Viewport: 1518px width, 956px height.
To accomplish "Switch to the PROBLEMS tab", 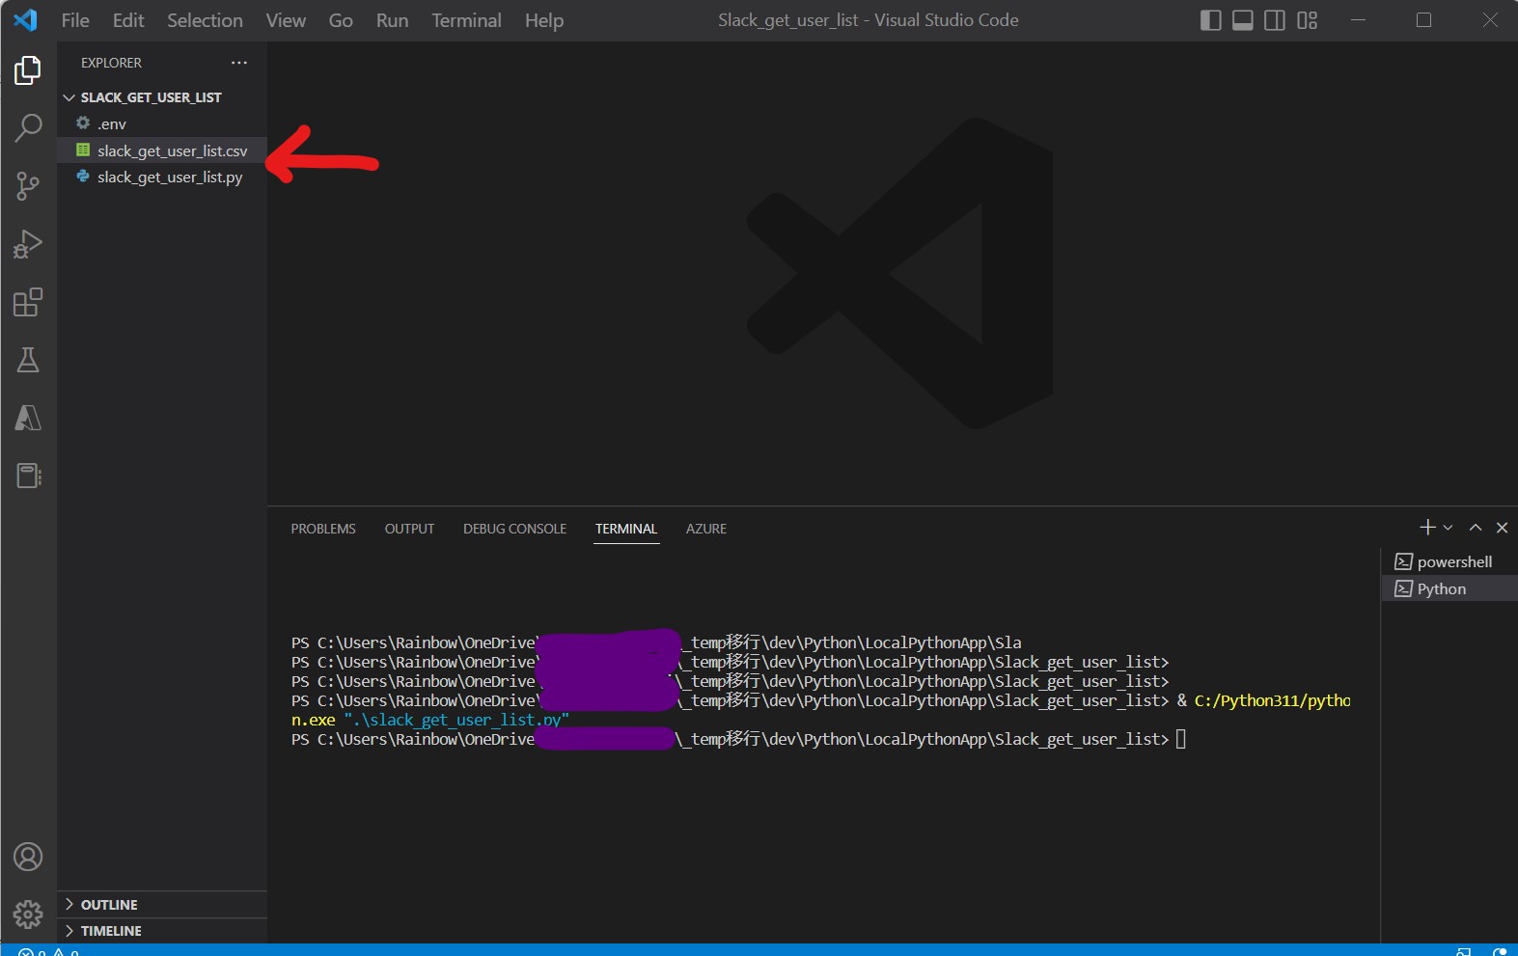I will click(323, 529).
